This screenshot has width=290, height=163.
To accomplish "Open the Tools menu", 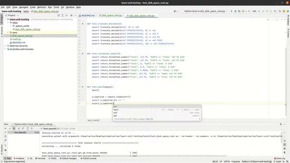I will (56, 7).
